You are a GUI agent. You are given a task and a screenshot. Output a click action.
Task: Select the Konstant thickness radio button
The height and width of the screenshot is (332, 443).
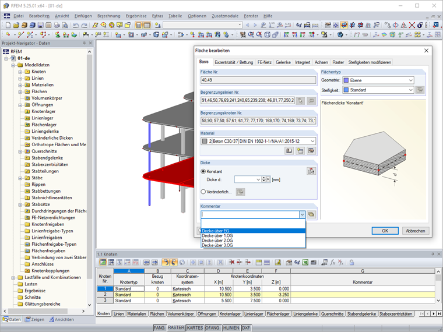[x=203, y=171]
